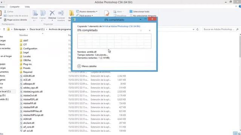The width and height of the screenshot is (241, 135).
Task: Switch to the Compartir ribbon tab
Action: (14, 7)
